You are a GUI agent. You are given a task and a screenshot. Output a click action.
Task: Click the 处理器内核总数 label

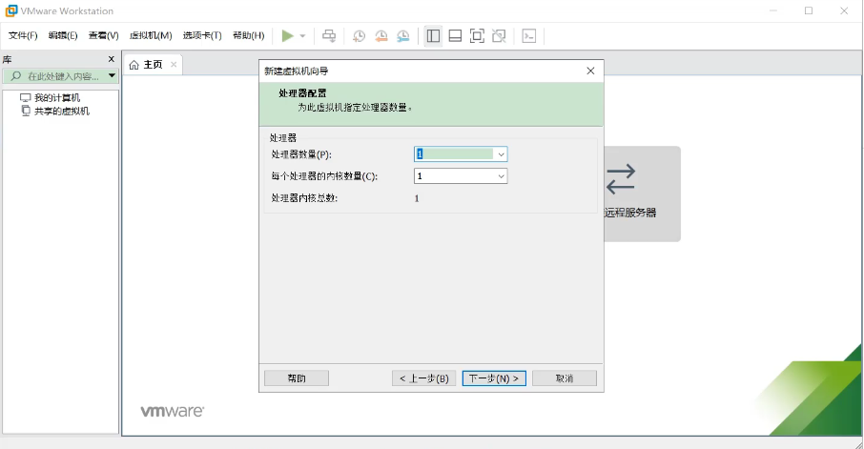(x=304, y=198)
